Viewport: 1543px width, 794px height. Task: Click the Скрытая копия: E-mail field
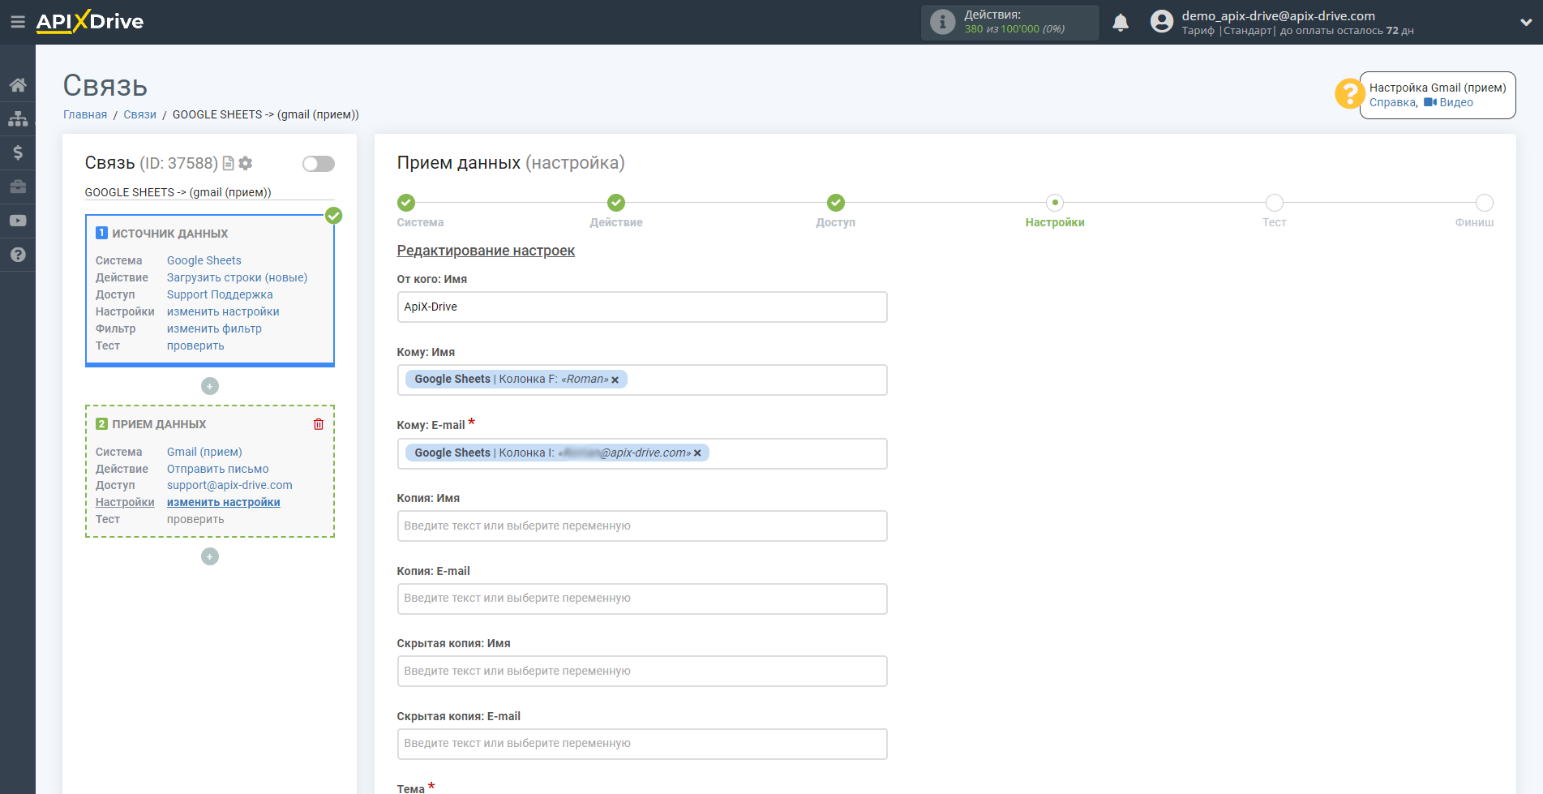click(x=642, y=745)
